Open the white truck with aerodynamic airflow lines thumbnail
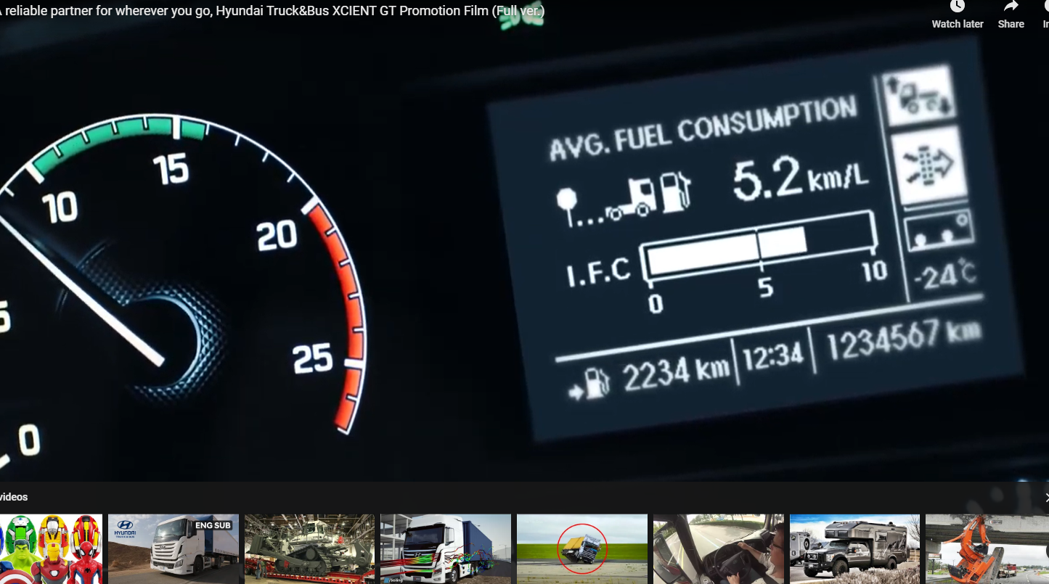This screenshot has width=1049, height=584. [446, 549]
